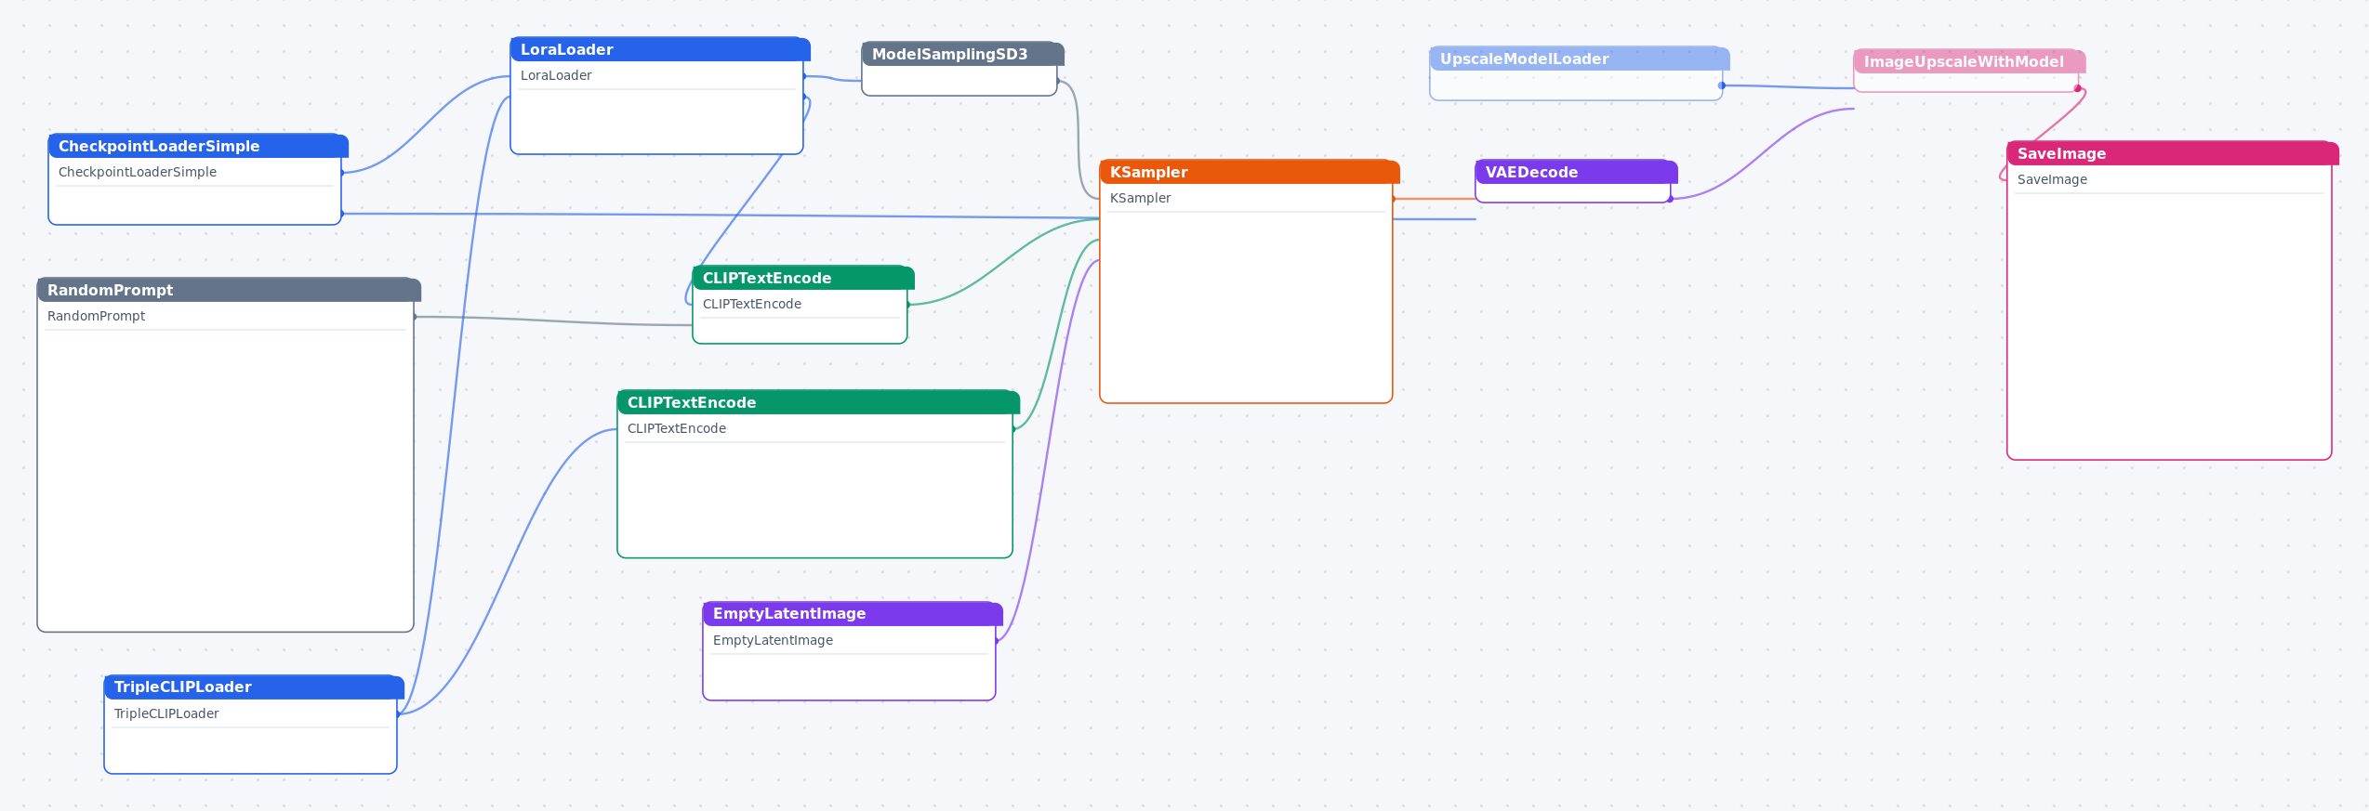Image resolution: width=2369 pixels, height=811 pixels.
Task: Click the CheckpointLoaderSimple node header
Action: coord(198,146)
